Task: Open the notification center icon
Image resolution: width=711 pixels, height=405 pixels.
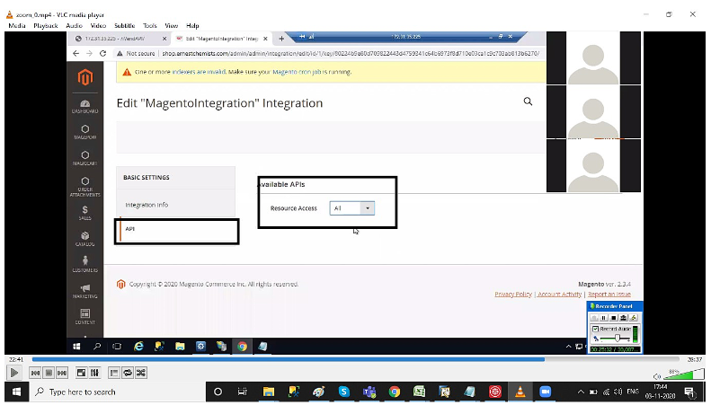Action: coord(690,392)
